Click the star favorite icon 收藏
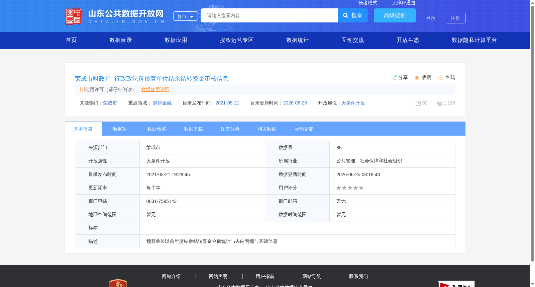This screenshot has width=535, height=287. point(417,78)
